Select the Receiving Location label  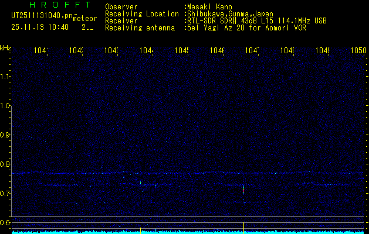pos(141,13)
